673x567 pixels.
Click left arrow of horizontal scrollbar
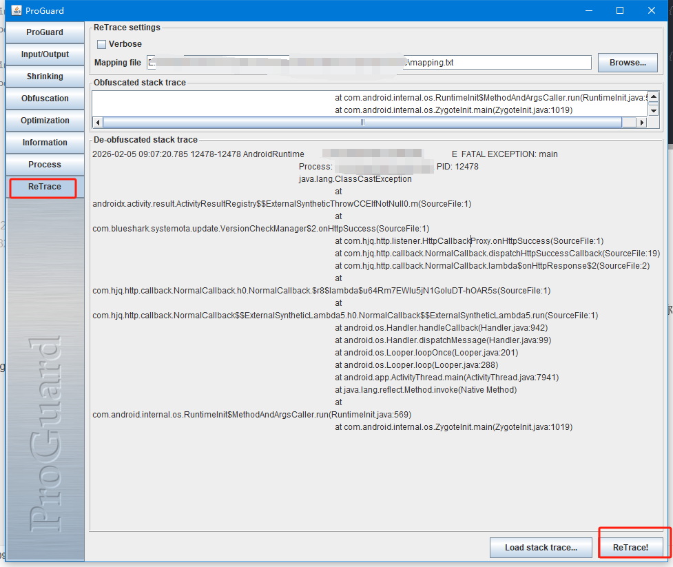pos(98,123)
